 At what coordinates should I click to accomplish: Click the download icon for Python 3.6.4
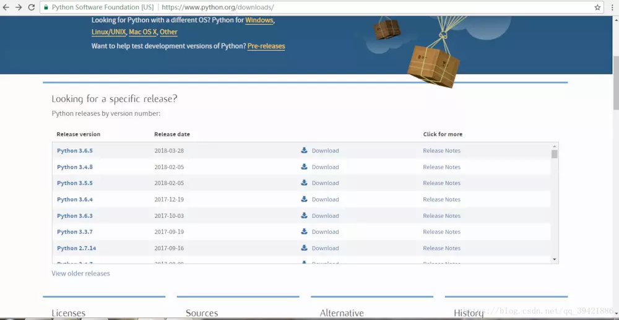click(304, 199)
